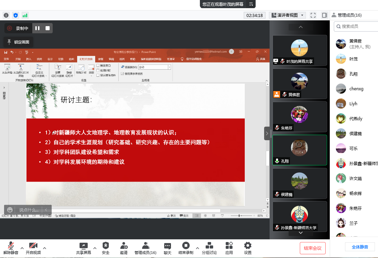Viewport: 378px width, 258px height.
Task: Enter full screen mode icon
Action: (x=313, y=15)
